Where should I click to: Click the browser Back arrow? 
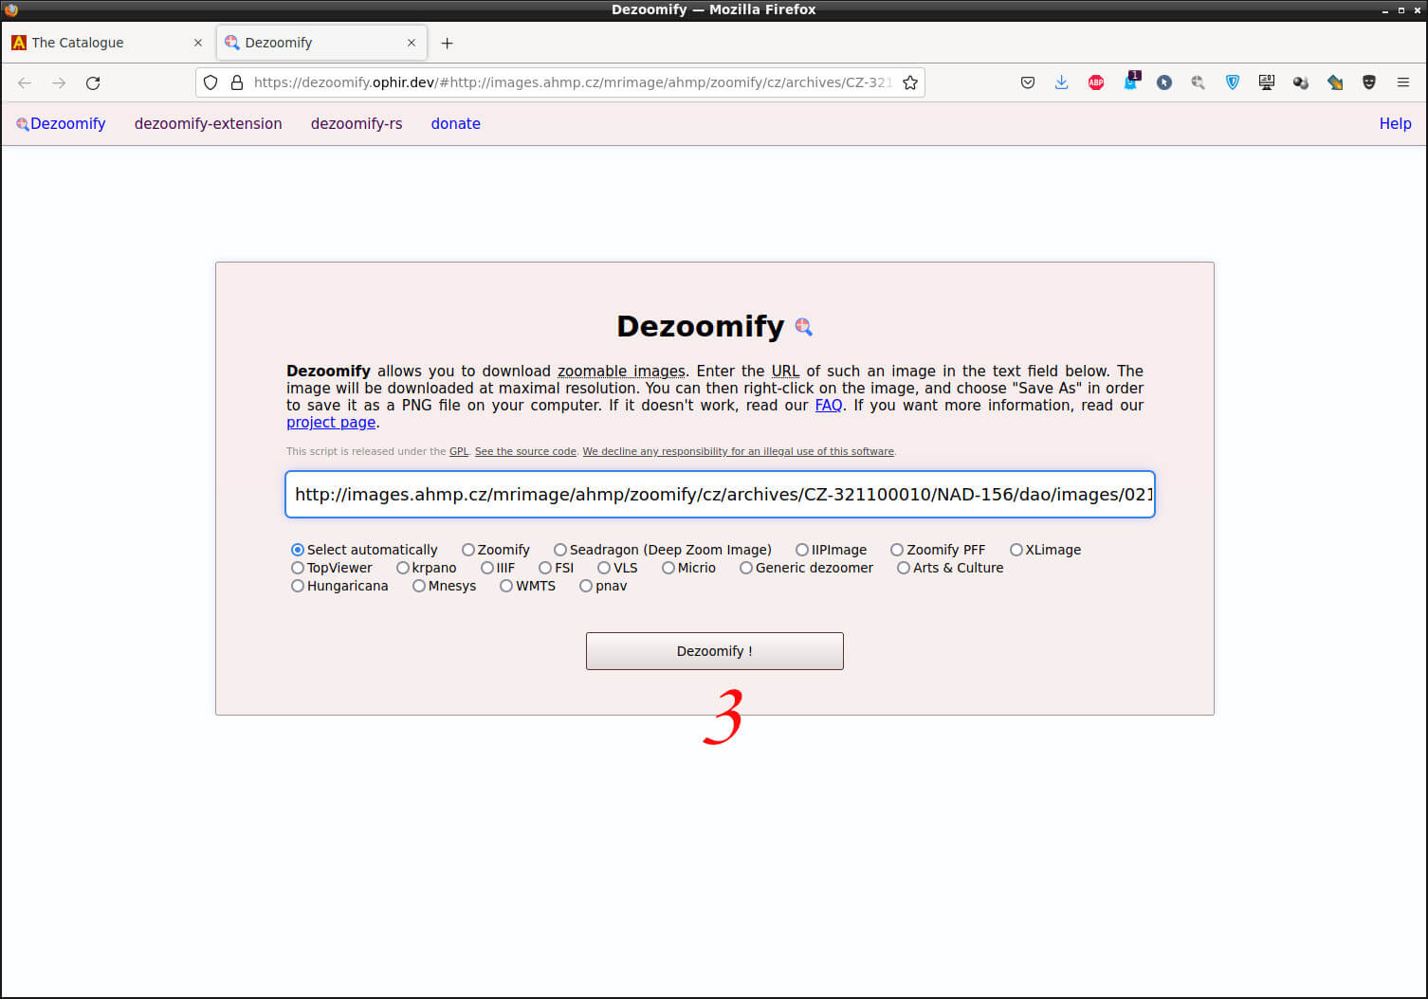click(x=25, y=82)
